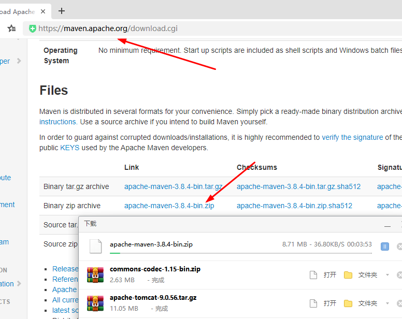This screenshot has width=402, height=319.
Task: Open the KEYS link
Action: (70, 148)
